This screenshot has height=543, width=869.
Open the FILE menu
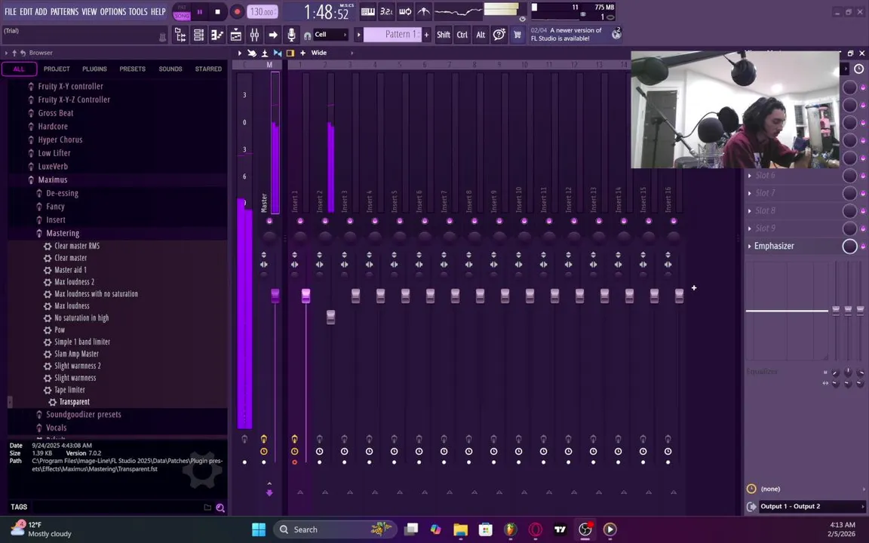coord(10,11)
